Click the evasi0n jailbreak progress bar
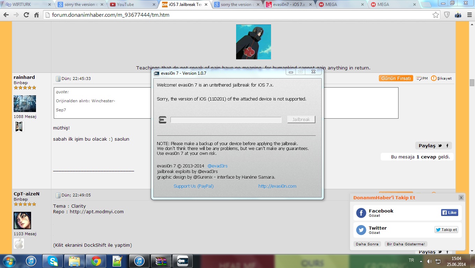Image resolution: width=475 pixels, height=268 pixels. [226, 120]
